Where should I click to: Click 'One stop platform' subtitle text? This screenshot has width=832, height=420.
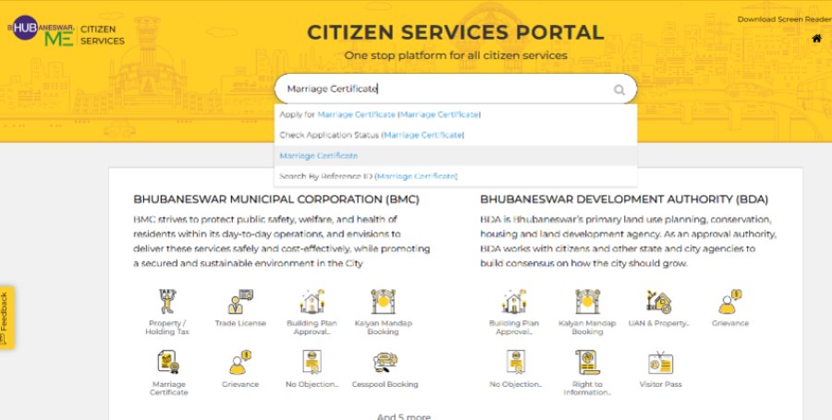(x=455, y=55)
